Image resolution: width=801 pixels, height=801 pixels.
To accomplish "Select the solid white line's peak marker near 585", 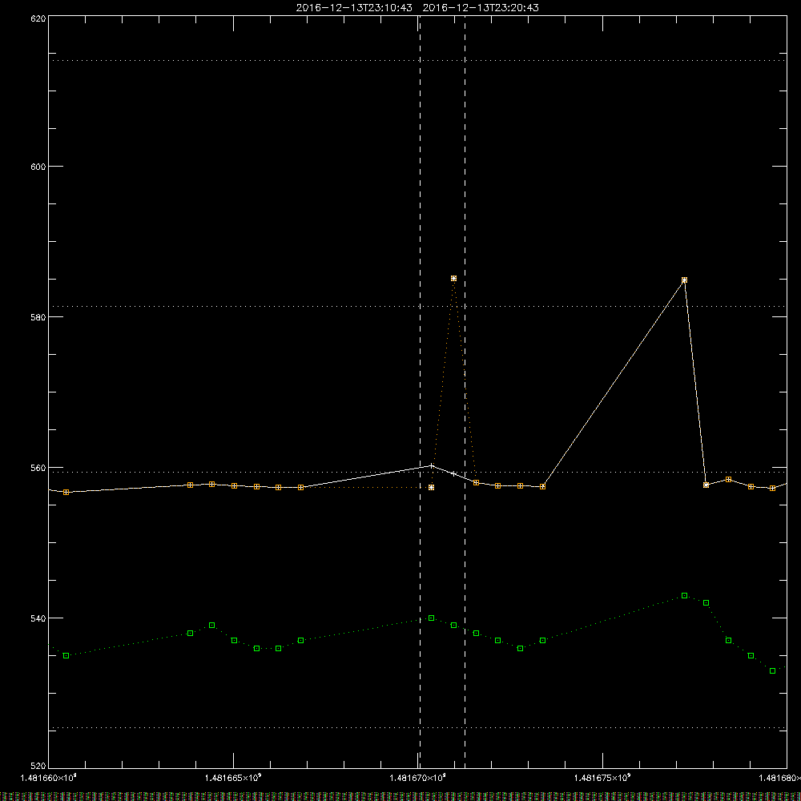I will pos(685,280).
